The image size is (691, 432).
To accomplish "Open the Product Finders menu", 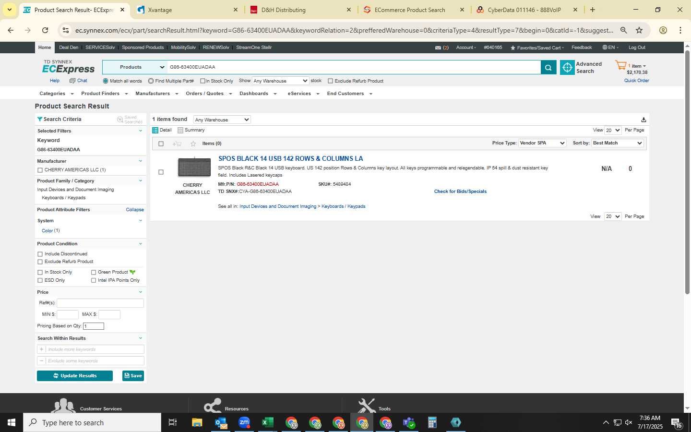I will [104, 94].
